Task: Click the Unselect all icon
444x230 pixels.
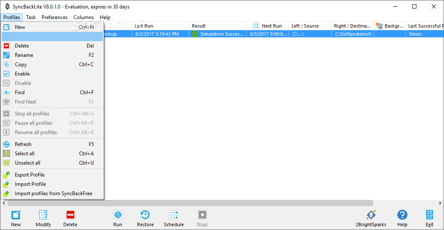Action: (x=6, y=163)
